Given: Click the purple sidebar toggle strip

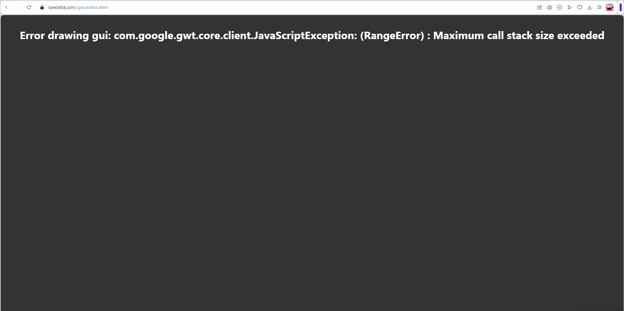Looking at the screenshot, I should 620,7.
